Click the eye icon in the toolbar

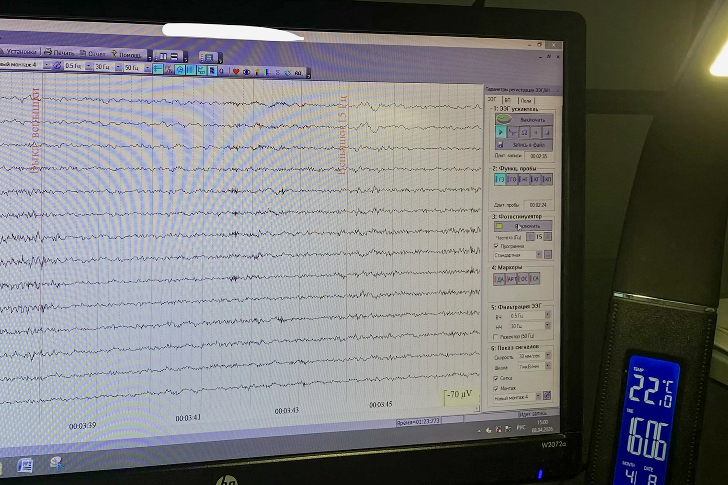(x=246, y=72)
